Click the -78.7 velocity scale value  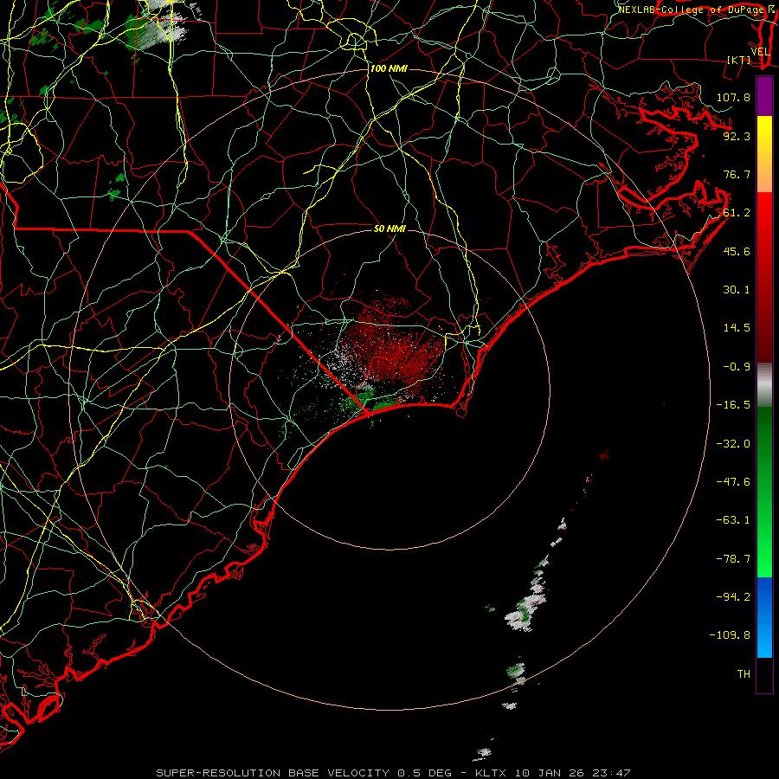click(733, 559)
